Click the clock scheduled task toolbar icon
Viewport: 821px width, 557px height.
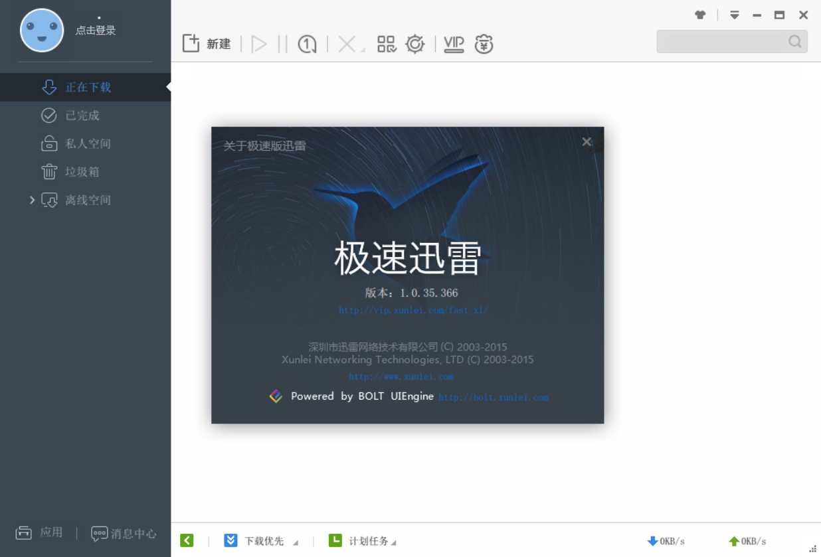point(307,44)
